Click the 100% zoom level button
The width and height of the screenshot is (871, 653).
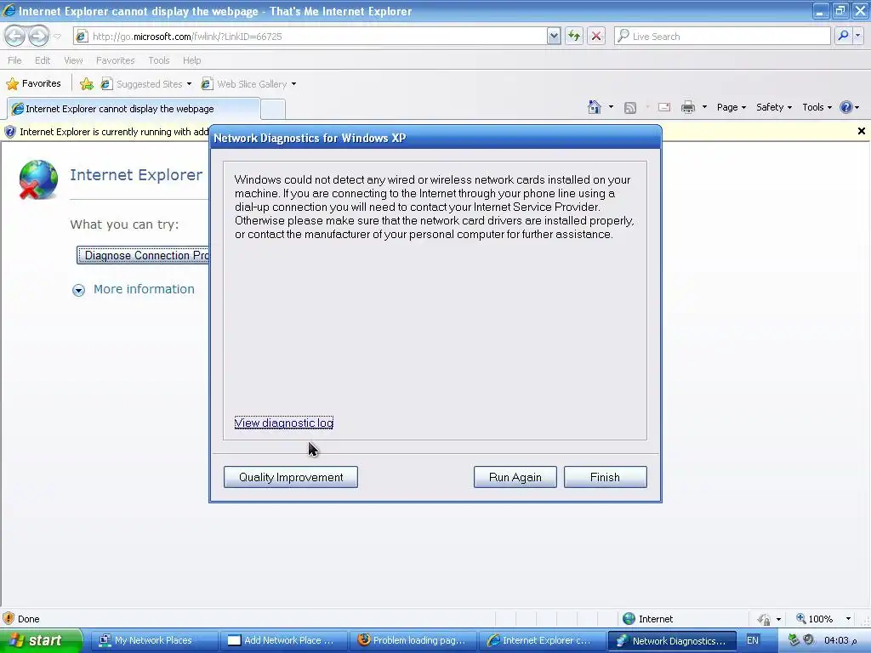[x=814, y=619]
